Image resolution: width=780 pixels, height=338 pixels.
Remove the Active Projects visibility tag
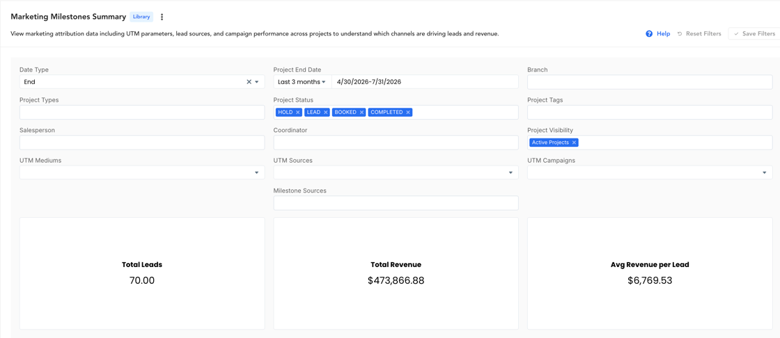574,143
